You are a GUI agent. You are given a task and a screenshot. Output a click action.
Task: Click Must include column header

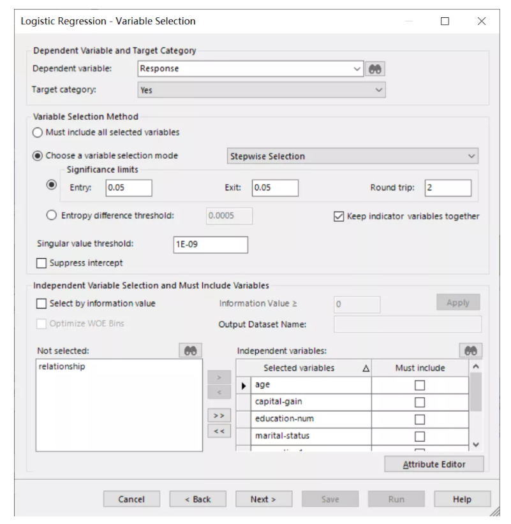coord(420,368)
